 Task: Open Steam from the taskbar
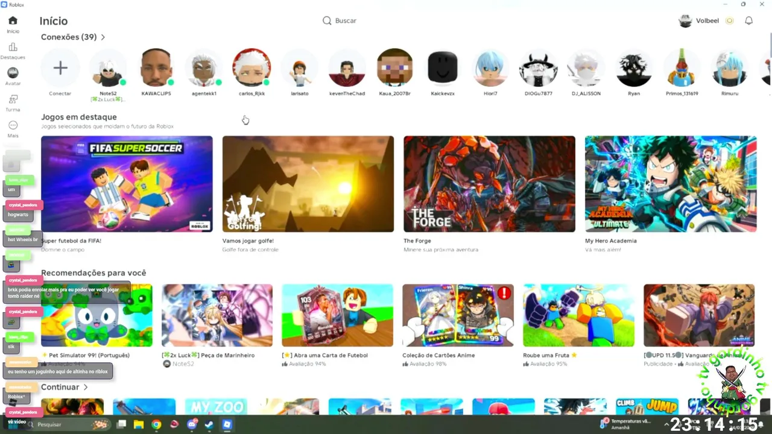(209, 424)
